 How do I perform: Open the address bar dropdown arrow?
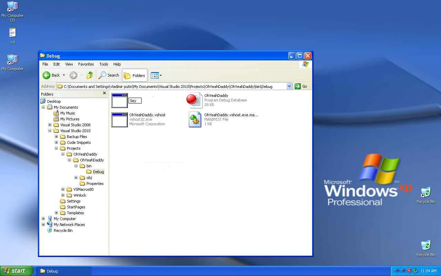(289, 86)
